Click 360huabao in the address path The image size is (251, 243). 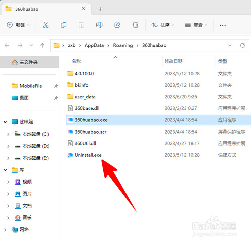click(154, 45)
